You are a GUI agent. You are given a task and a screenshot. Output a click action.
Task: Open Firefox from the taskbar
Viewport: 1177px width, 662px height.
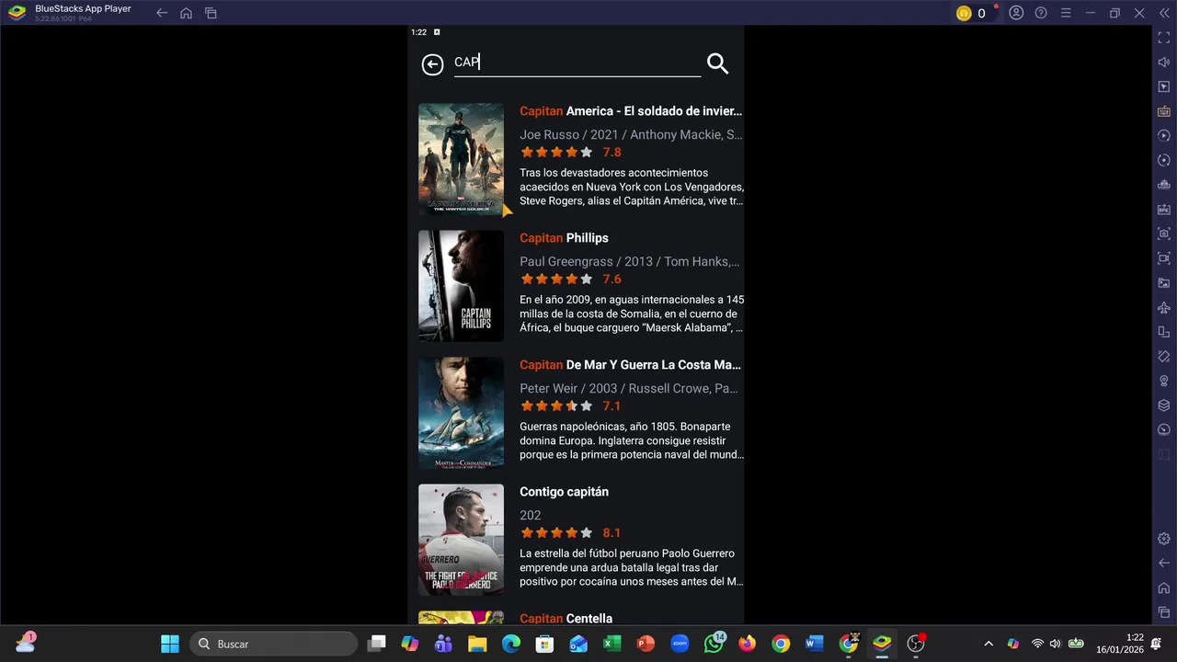(x=747, y=644)
